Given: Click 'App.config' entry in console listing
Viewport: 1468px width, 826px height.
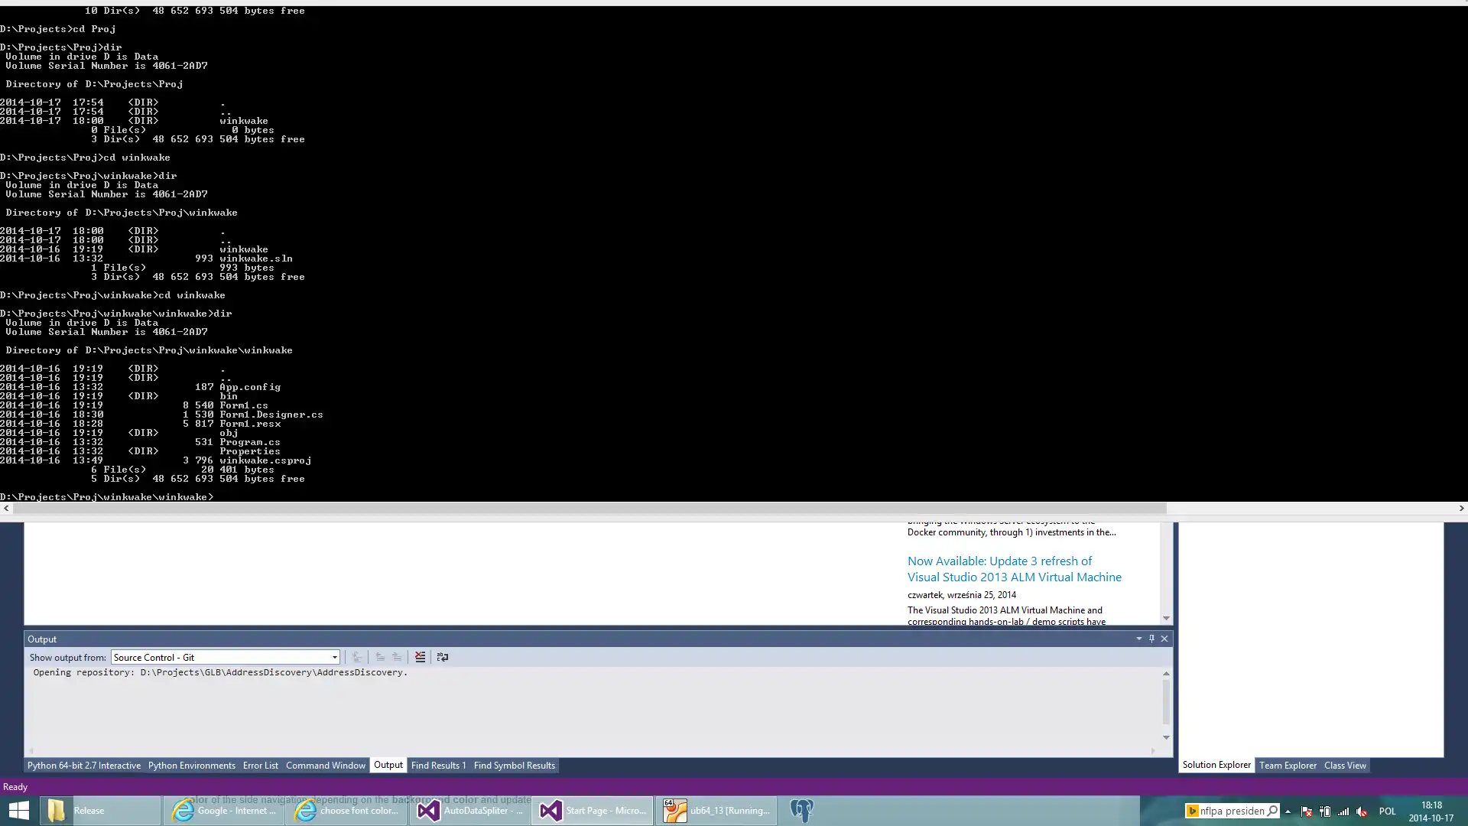Looking at the screenshot, I should (250, 387).
